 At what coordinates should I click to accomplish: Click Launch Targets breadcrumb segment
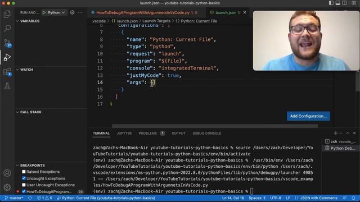[x=156, y=21]
